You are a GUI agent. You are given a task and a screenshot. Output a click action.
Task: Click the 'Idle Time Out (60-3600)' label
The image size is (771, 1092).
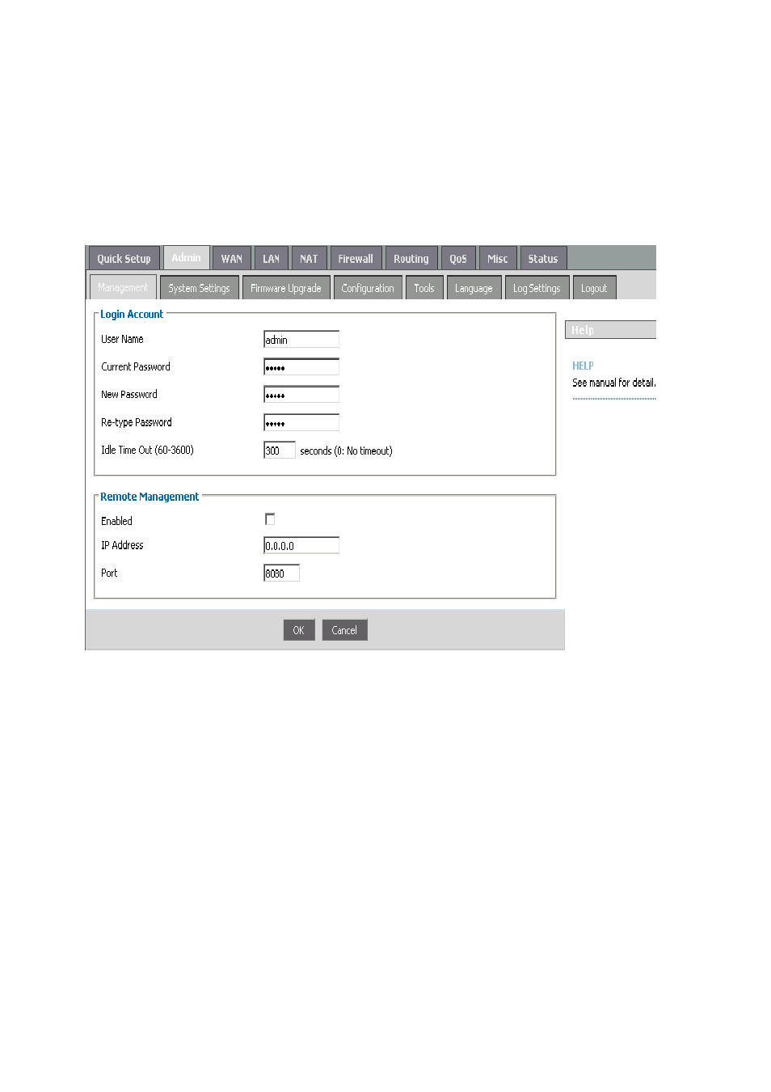pos(147,450)
